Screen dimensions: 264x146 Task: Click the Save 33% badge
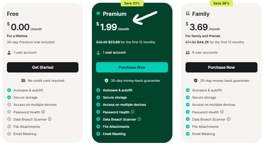click(132, 3)
